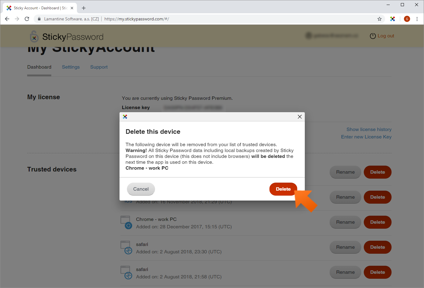Click the 'Delete this device' dialog heading
The image size is (424, 288).
coord(153,132)
